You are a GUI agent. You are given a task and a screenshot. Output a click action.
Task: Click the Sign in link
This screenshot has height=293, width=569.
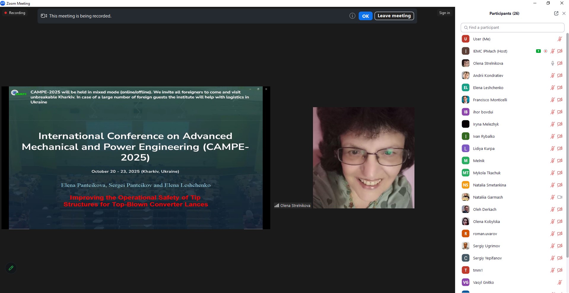[x=444, y=13]
